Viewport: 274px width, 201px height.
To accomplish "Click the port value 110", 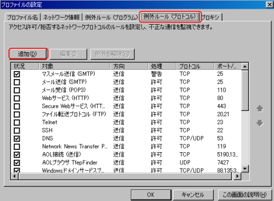I will coord(221,90).
